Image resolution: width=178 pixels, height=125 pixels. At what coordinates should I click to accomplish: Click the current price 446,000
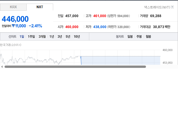(15, 19)
